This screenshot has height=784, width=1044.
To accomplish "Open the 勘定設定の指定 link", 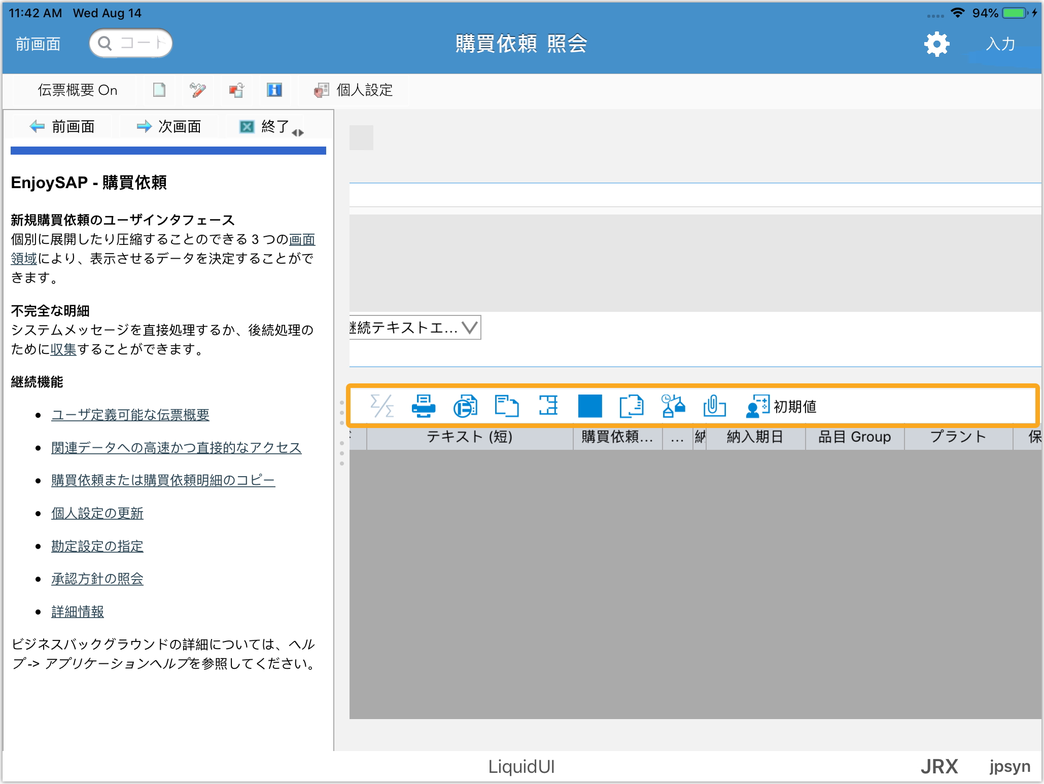I will (x=97, y=546).
